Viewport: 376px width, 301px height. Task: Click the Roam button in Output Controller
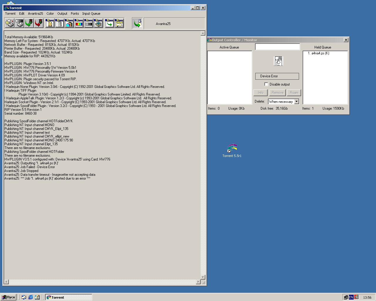point(294,93)
